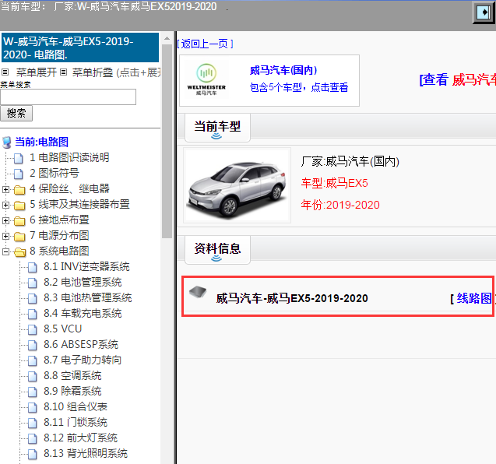The width and height of the screenshot is (496, 464).
Task: Select 8.4 车载充电系统
Action: coord(83,314)
